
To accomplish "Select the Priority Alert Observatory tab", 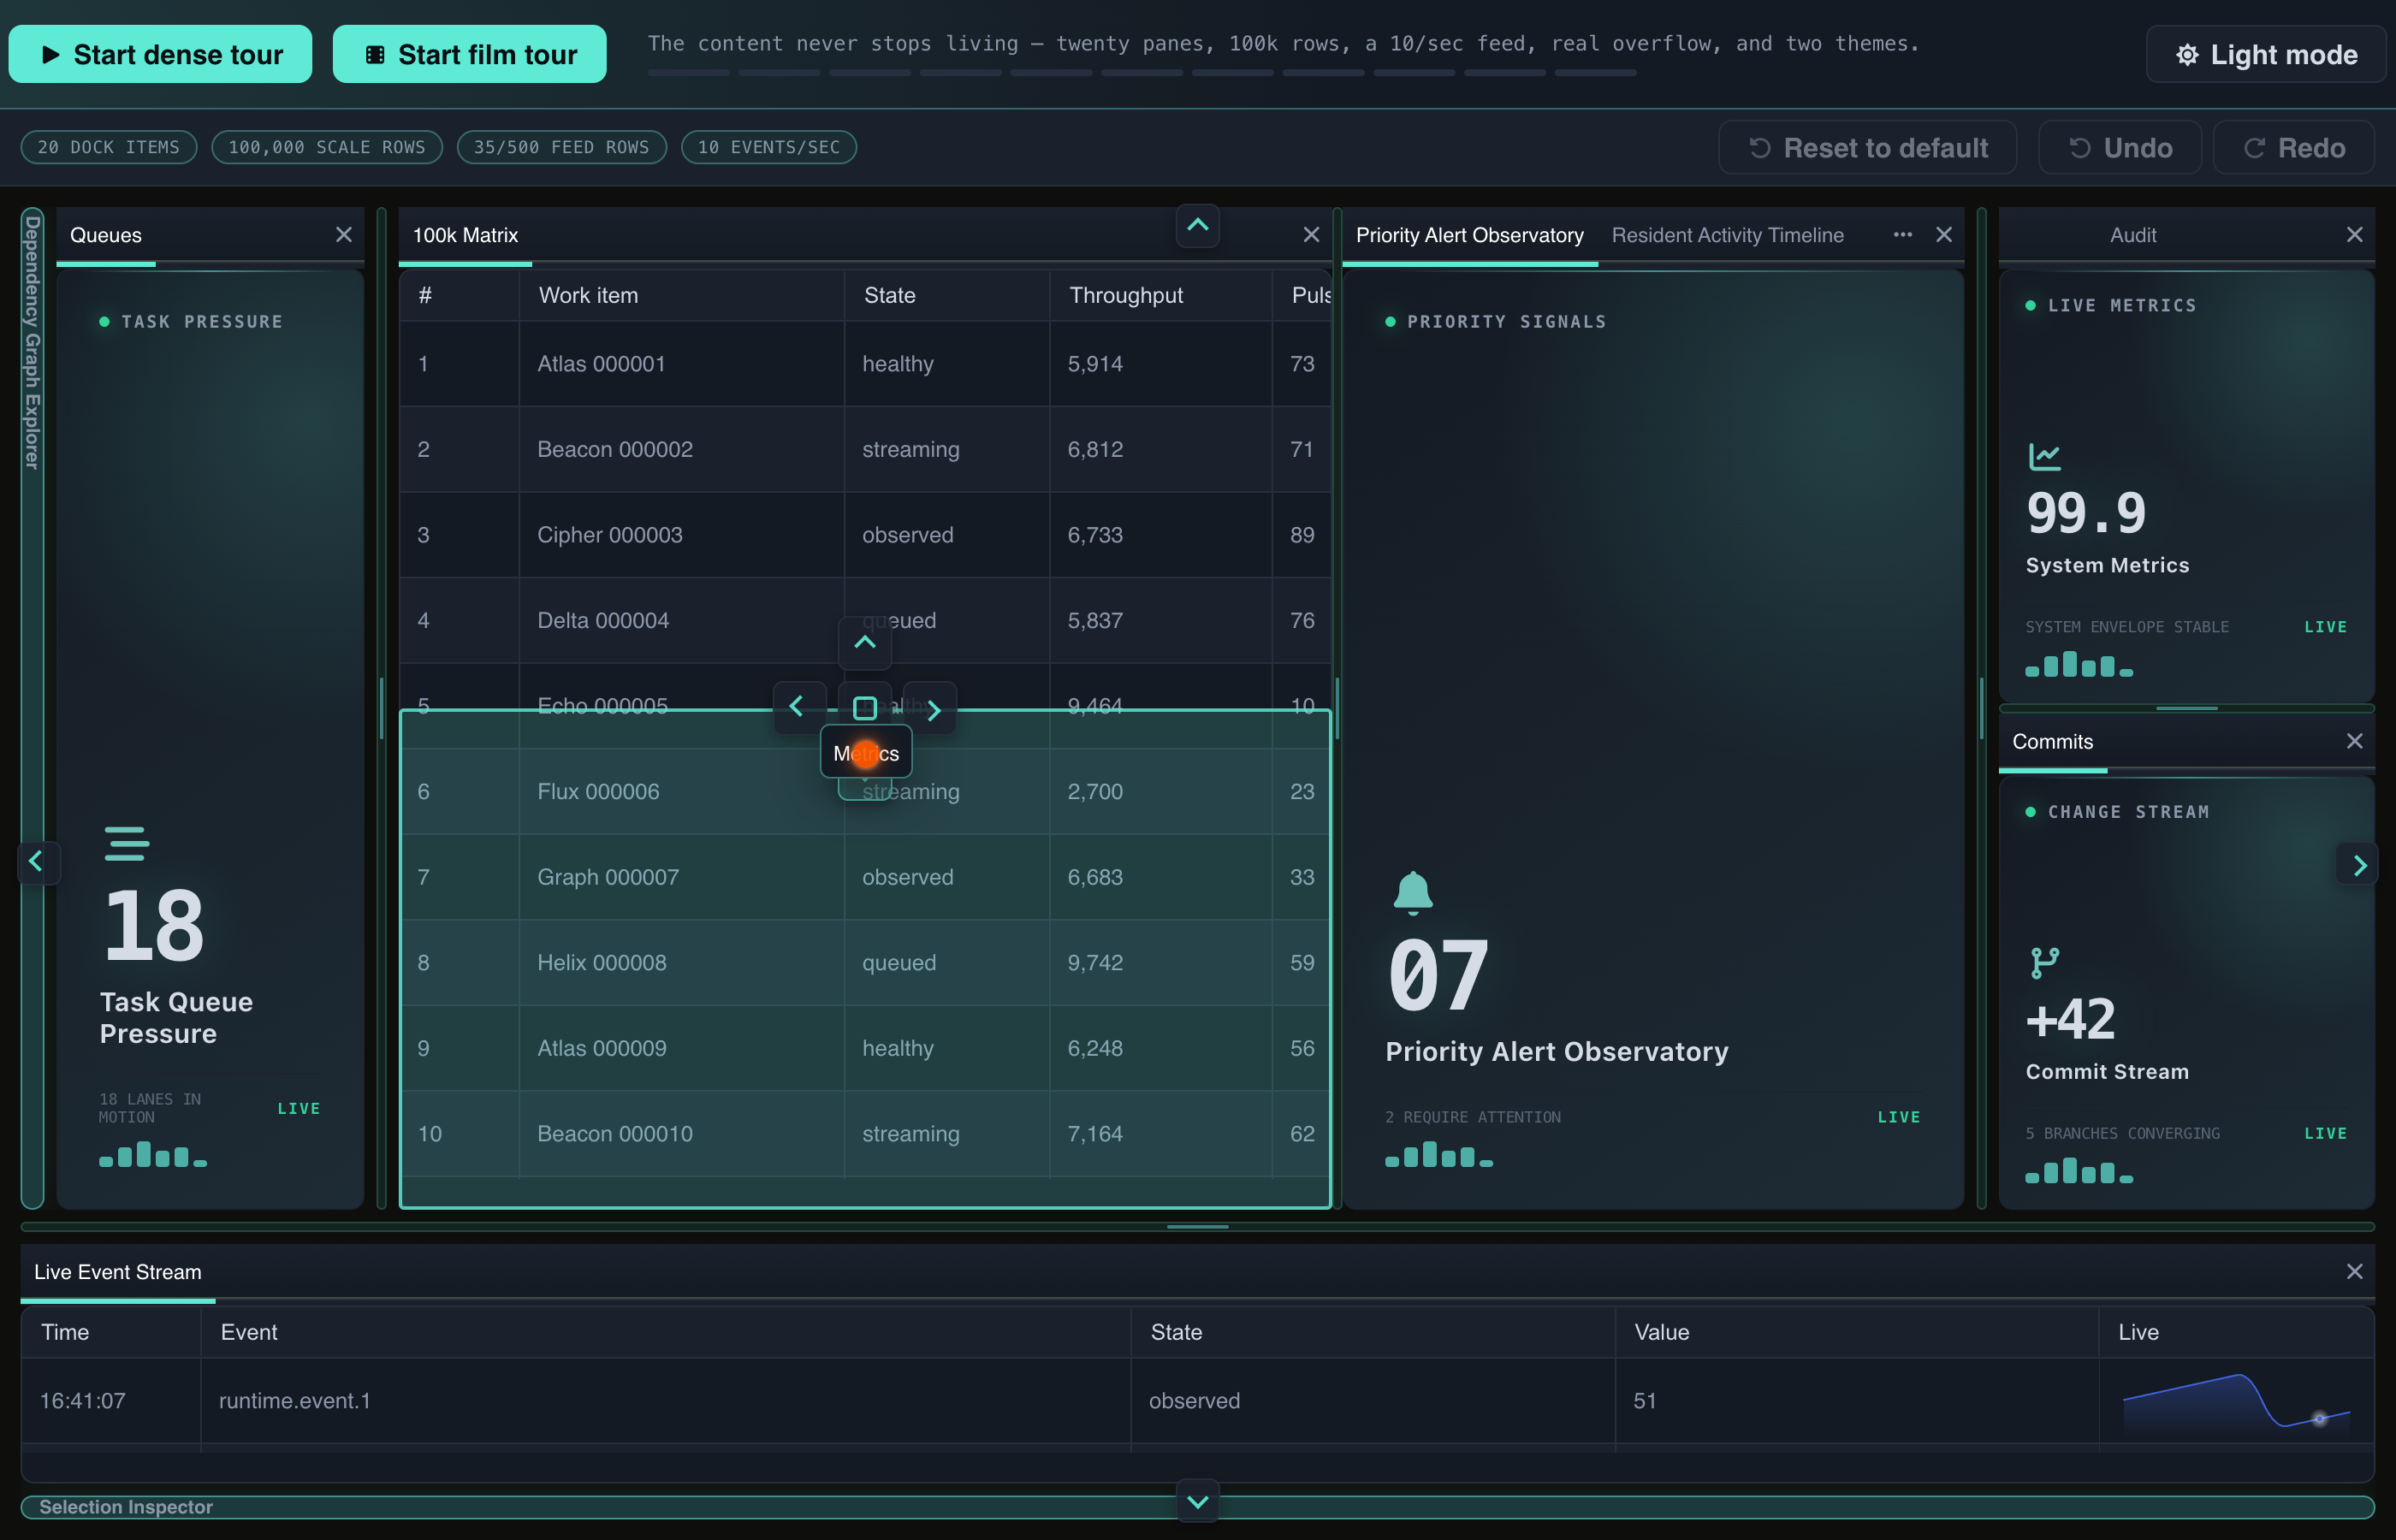I will click(x=1469, y=235).
